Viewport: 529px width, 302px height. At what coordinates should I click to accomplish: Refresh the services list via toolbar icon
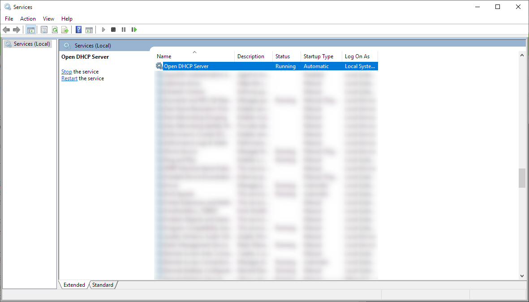(x=55, y=30)
